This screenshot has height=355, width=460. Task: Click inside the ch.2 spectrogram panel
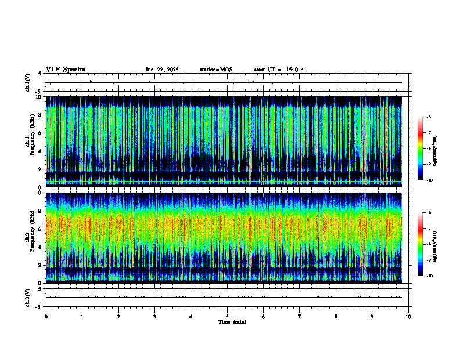pos(224,238)
